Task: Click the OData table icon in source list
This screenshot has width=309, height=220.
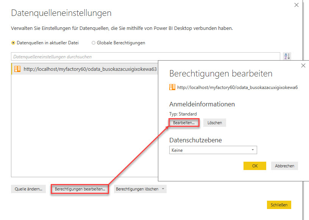Action: [x=17, y=69]
